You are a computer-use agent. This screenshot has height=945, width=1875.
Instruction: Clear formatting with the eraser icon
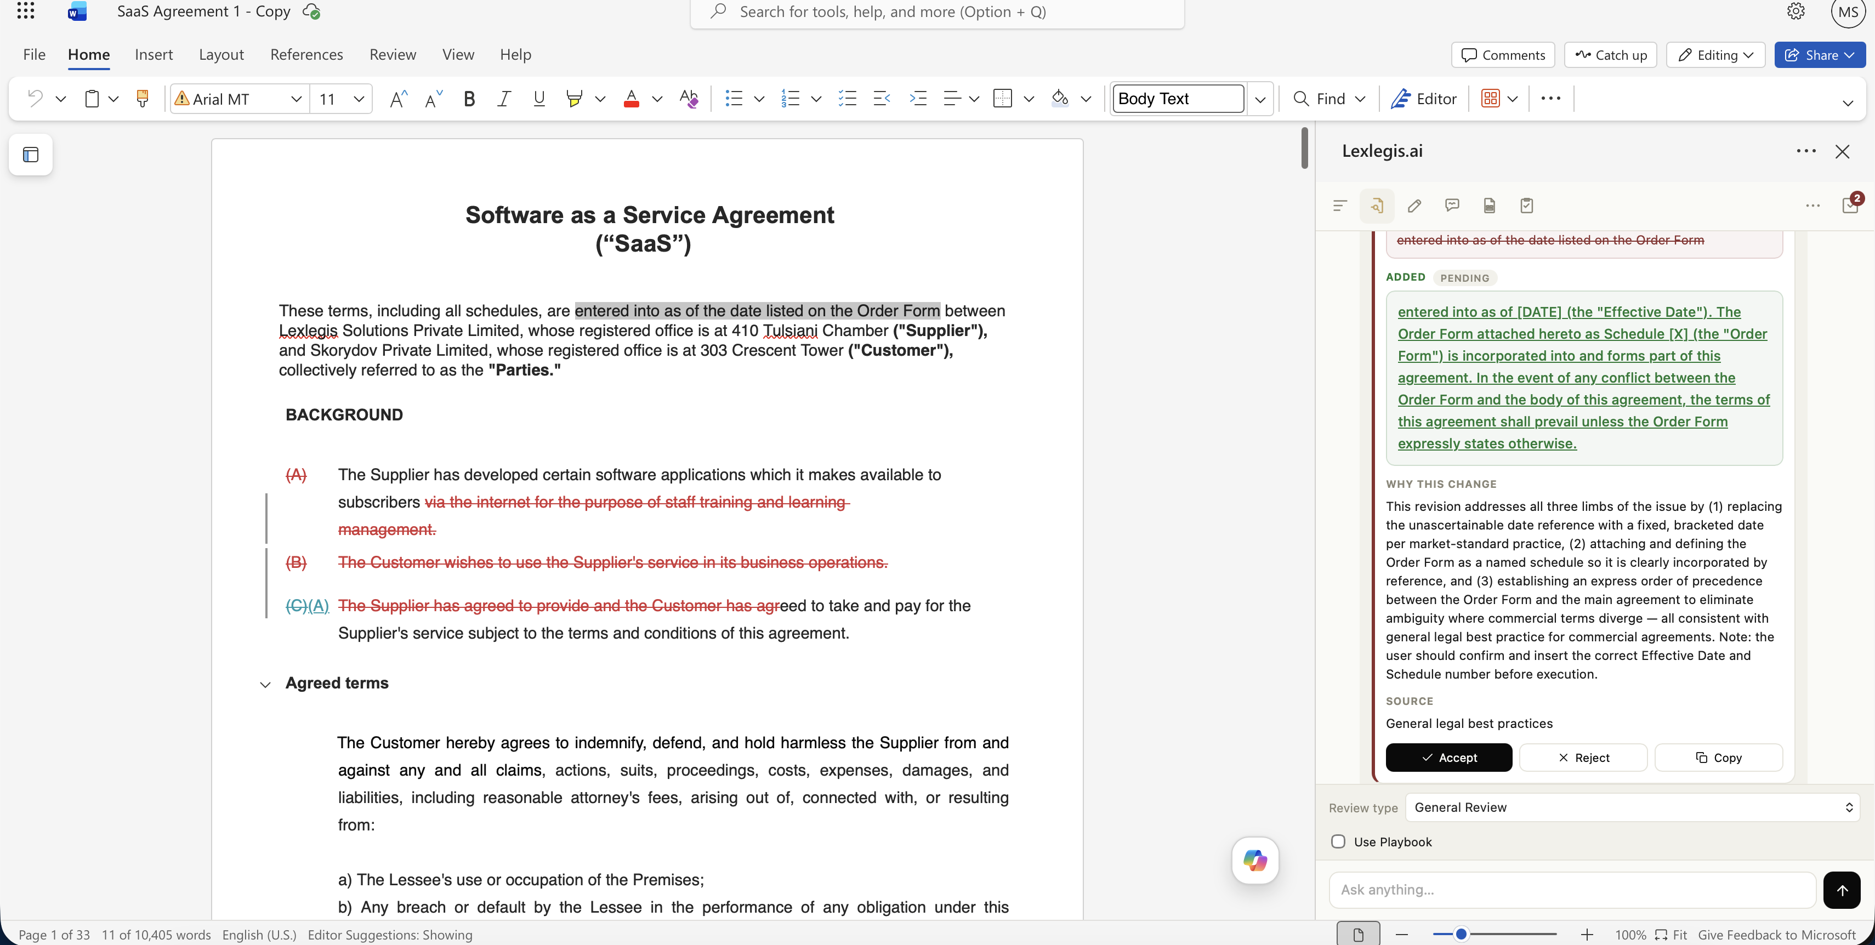689,98
